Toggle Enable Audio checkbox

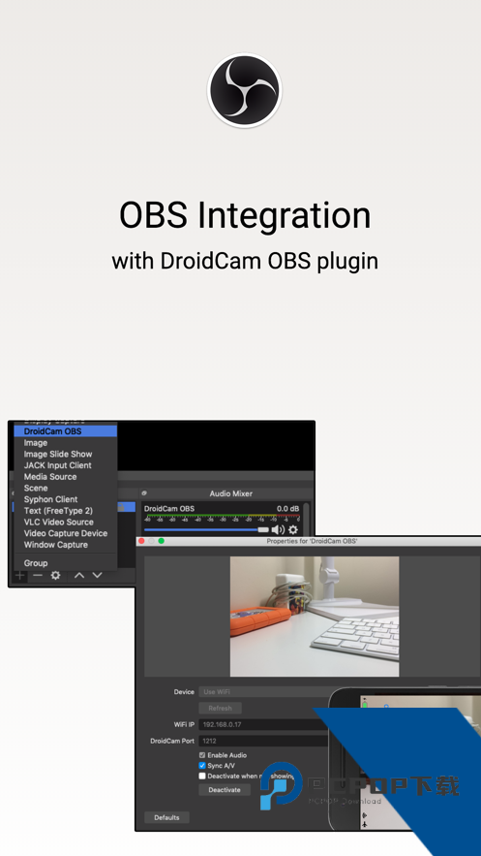(202, 755)
